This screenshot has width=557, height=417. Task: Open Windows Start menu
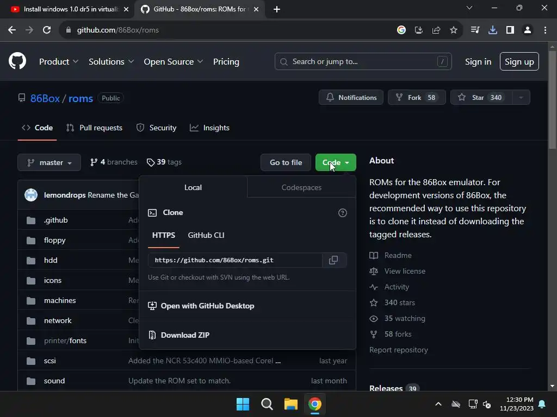(243, 404)
